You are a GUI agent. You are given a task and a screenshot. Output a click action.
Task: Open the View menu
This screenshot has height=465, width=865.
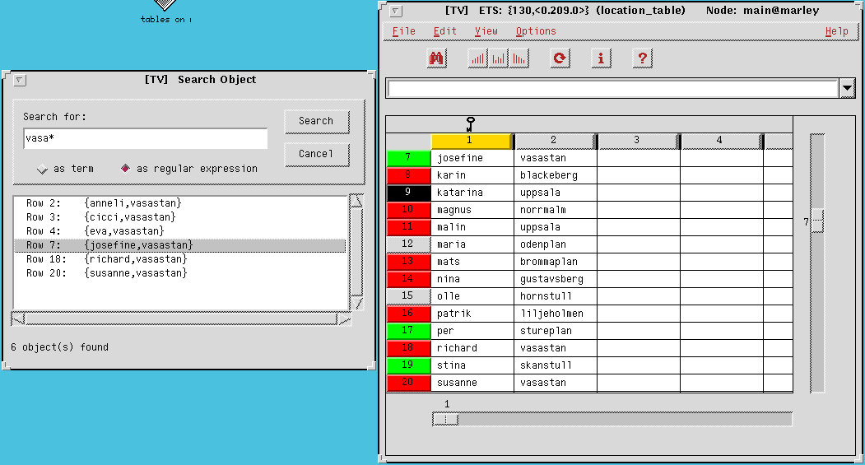(486, 31)
